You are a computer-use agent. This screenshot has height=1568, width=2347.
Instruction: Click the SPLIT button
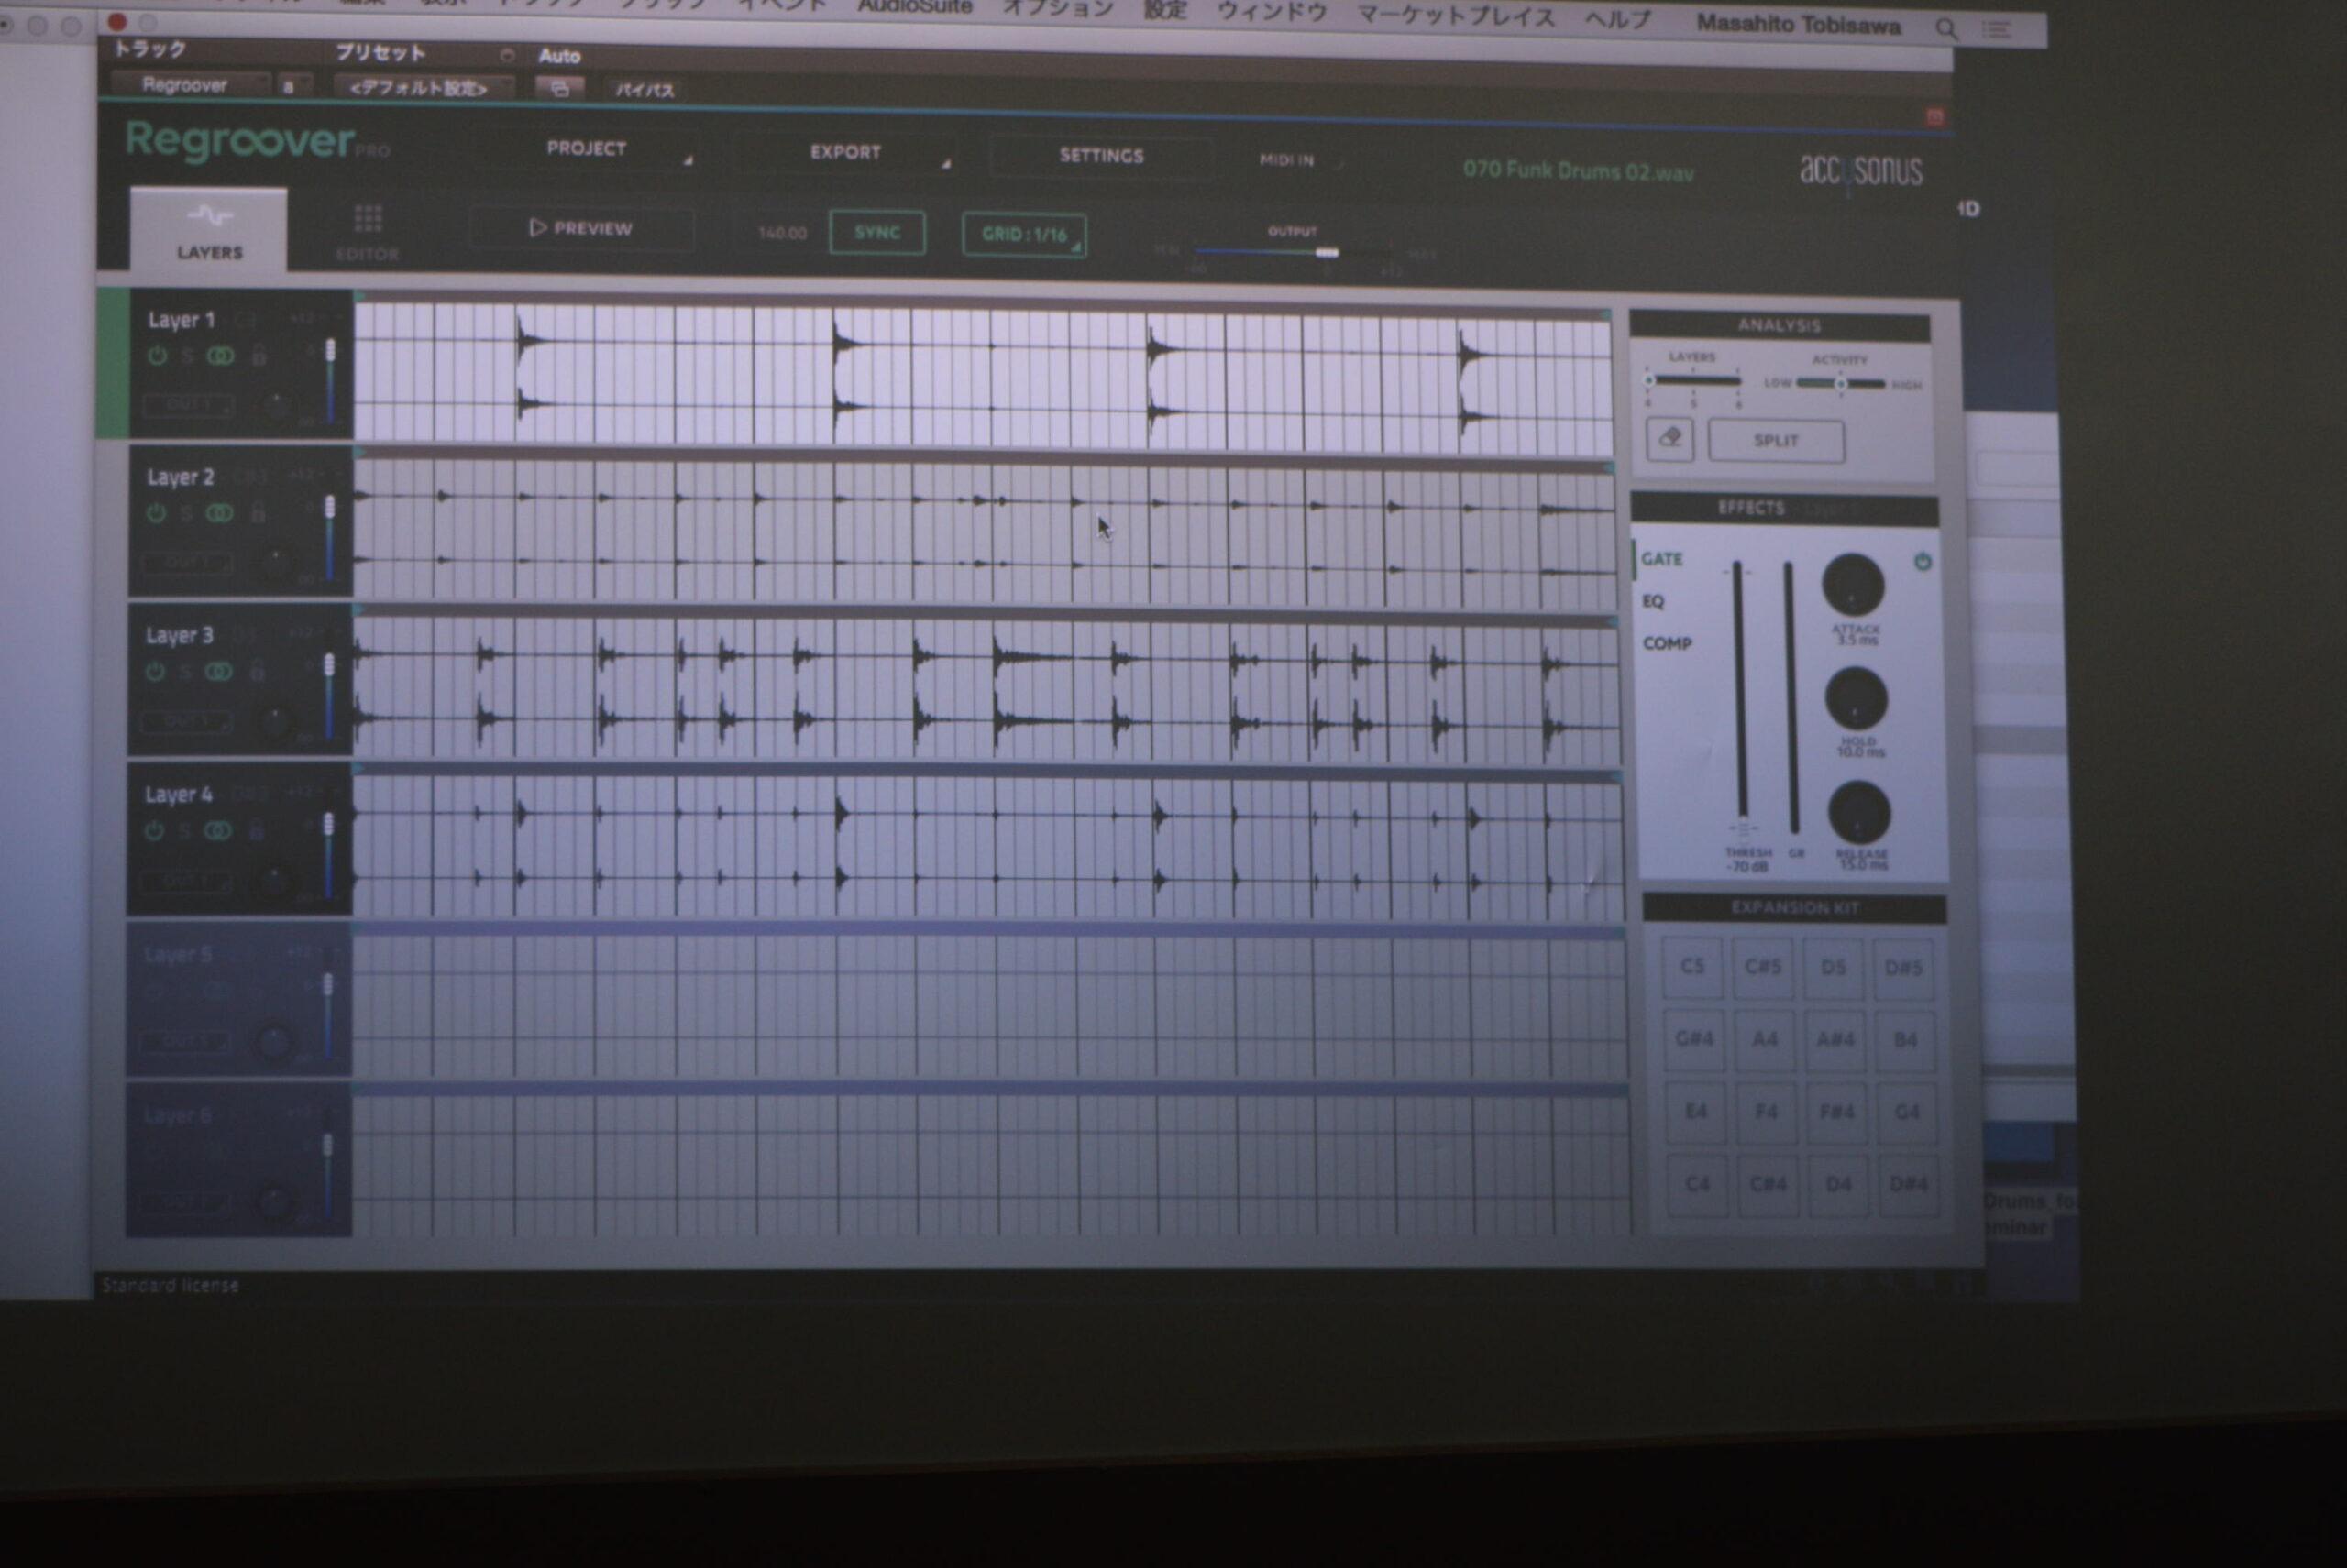point(1776,441)
